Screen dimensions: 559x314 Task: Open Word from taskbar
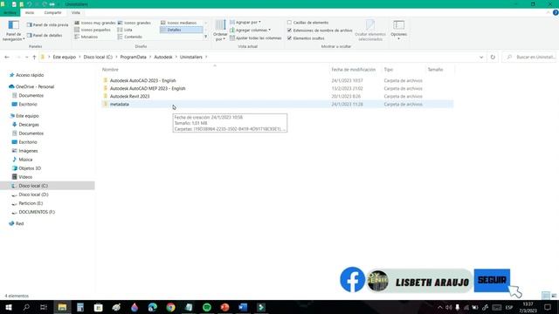click(243, 307)
